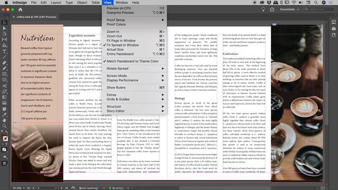Select the Zoom magnifier tool
338x190 pixels.
pos(4,126)
